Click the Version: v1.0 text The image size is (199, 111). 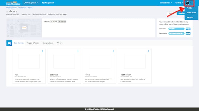26,14
